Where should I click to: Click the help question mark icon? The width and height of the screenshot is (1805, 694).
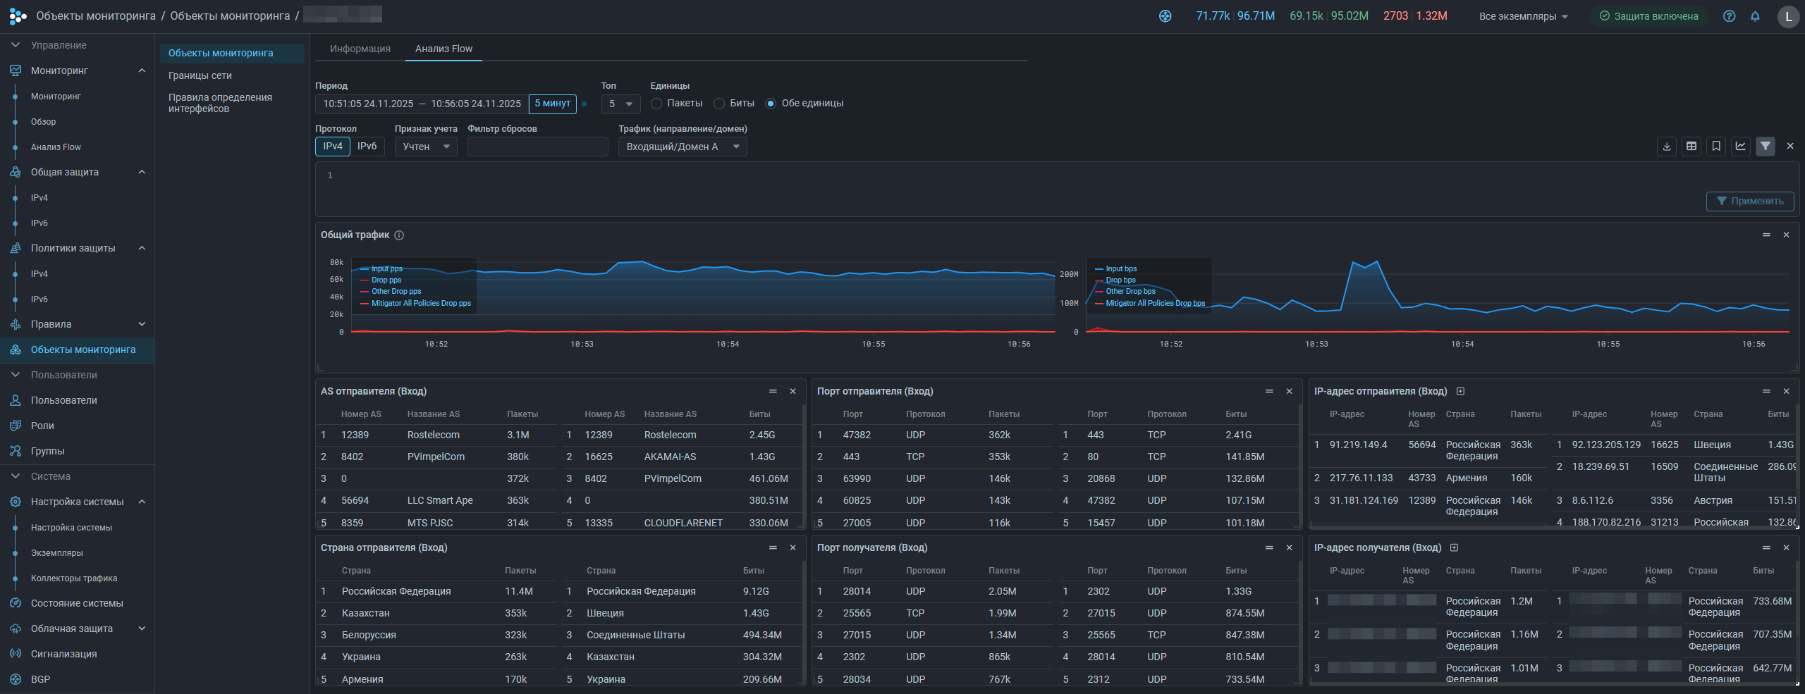(1729, 16)
